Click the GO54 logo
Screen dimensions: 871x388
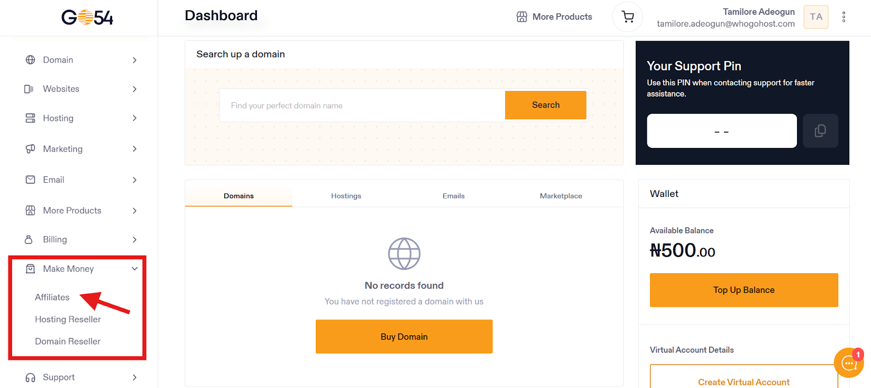coord(87,17)
